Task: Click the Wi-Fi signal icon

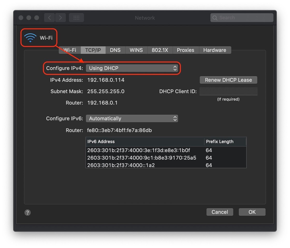Action: click(x=30, y=38)
